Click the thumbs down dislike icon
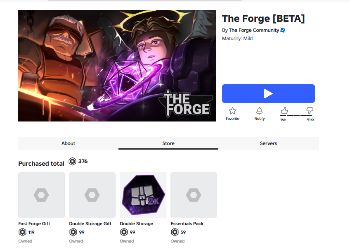This screenshot has width=350, height=250. click(x=310, y=111)
